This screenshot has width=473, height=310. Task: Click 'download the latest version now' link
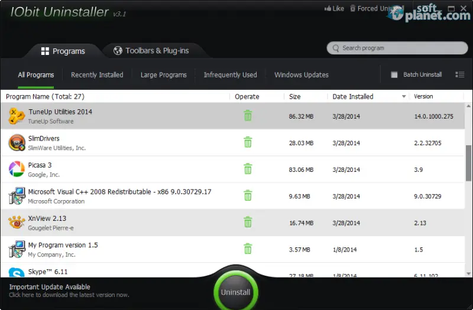[86, 295]
